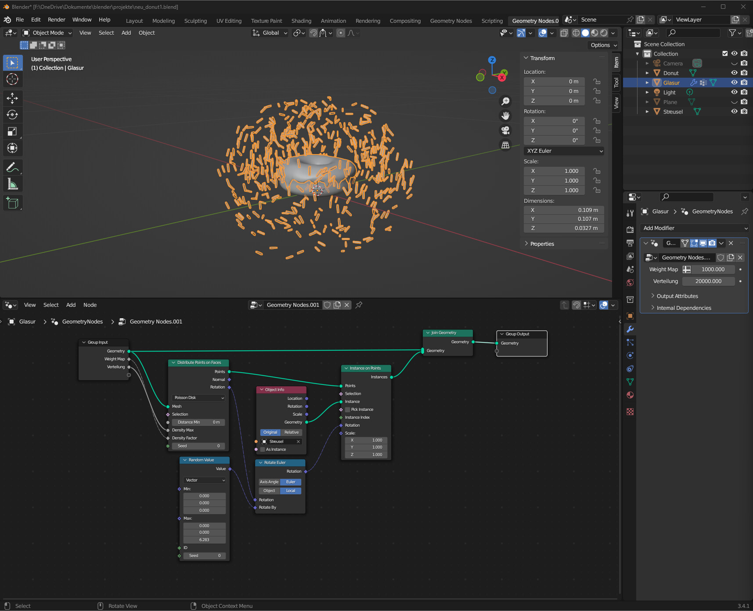753x611 pixels.
Task: Select the Scale tool
Action: pos(13,131)
